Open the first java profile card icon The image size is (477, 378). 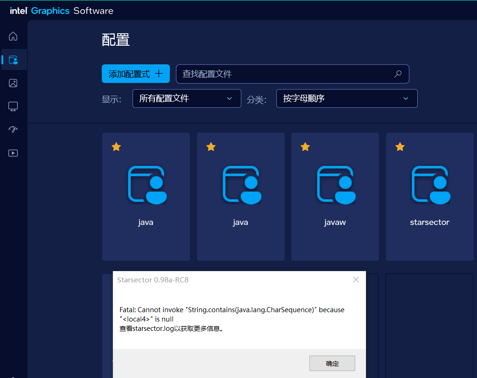147,185
